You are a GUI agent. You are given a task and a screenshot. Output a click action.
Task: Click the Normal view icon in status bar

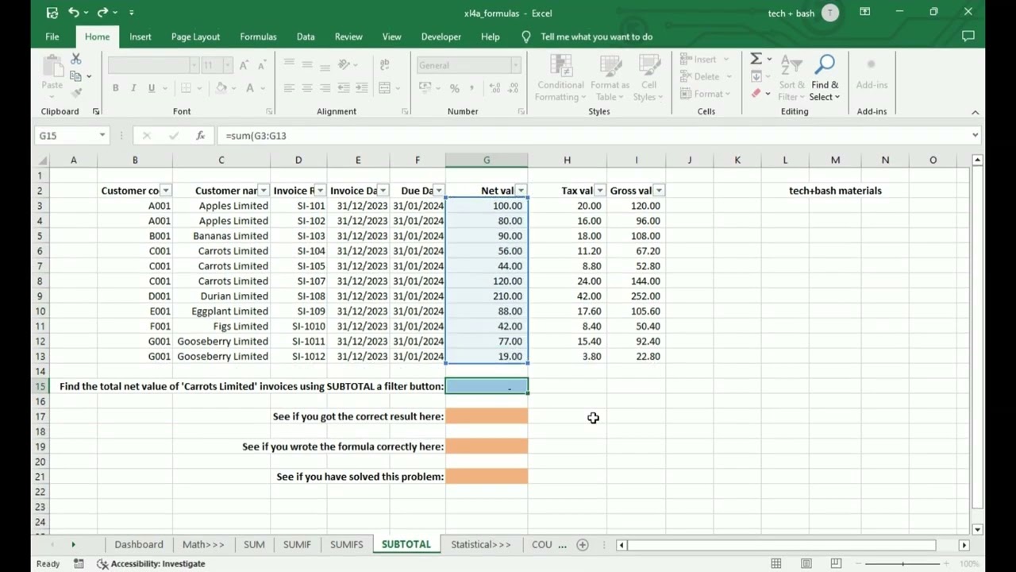[x=776, y=563]
